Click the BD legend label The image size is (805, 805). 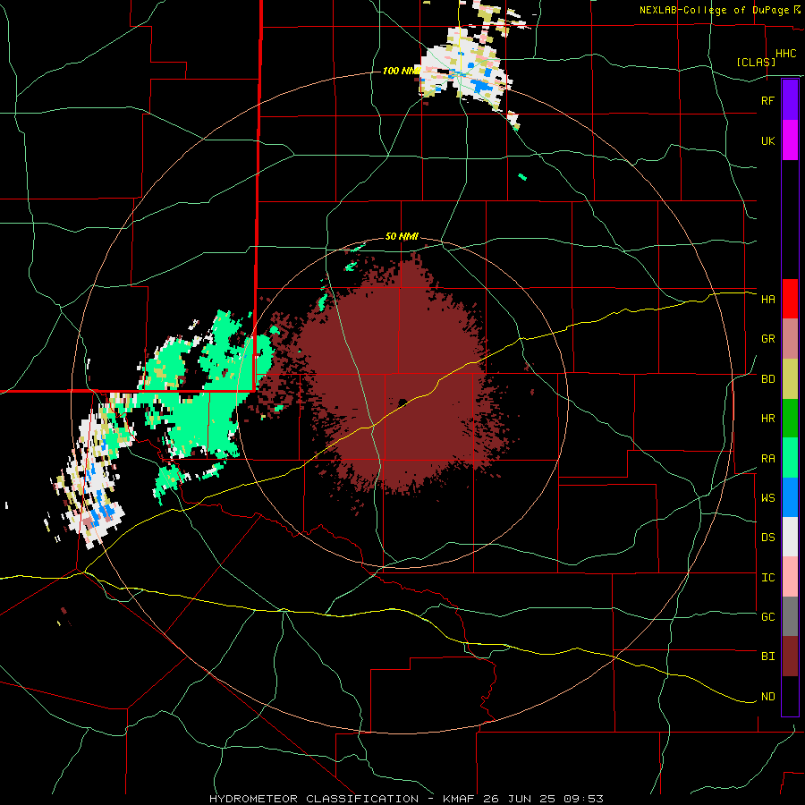pyautogui.click(x=767, y=379)
